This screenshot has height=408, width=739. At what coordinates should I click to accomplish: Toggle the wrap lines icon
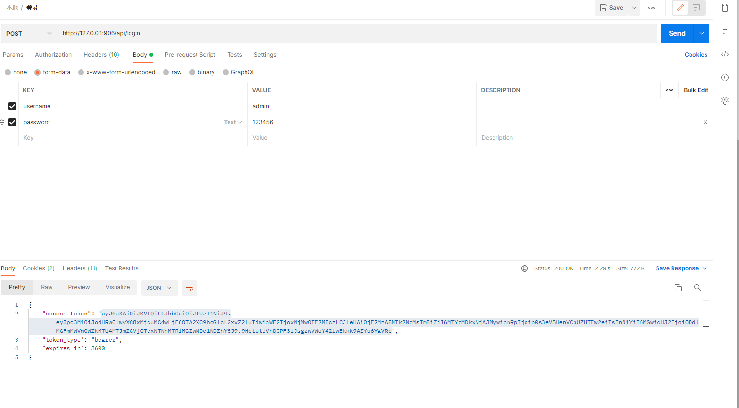click(190, 288)
